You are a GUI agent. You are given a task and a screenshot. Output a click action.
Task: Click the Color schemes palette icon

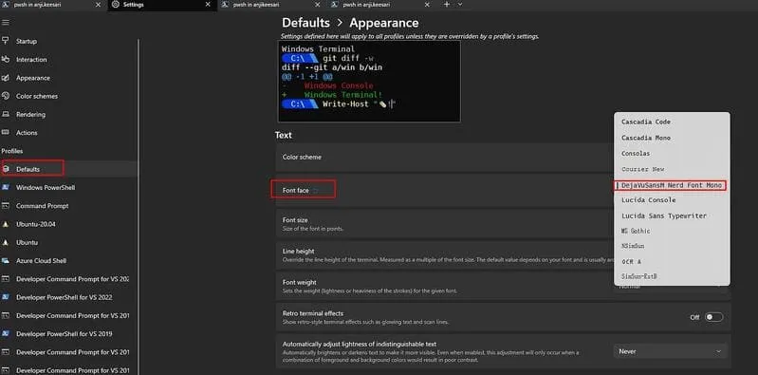point(6,96)
